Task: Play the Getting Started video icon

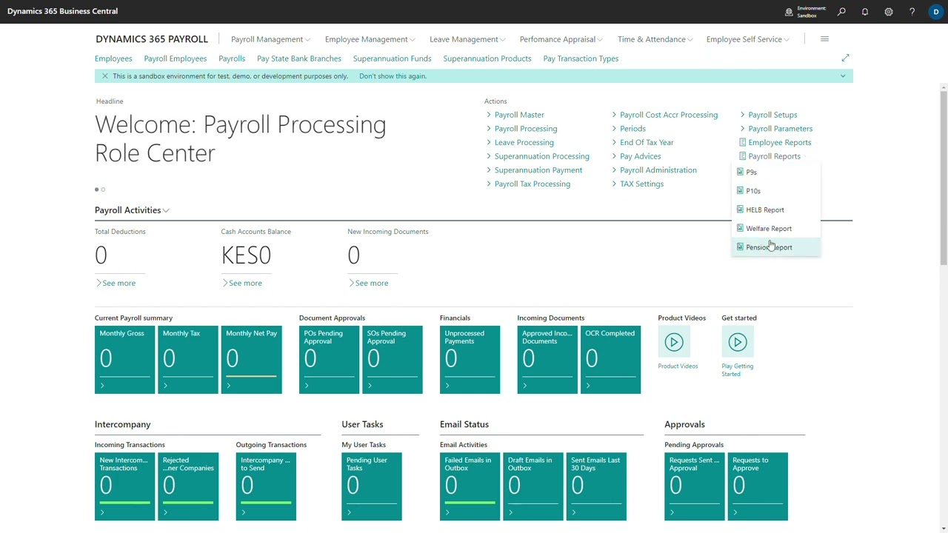Action: click(x=737, y=342)
